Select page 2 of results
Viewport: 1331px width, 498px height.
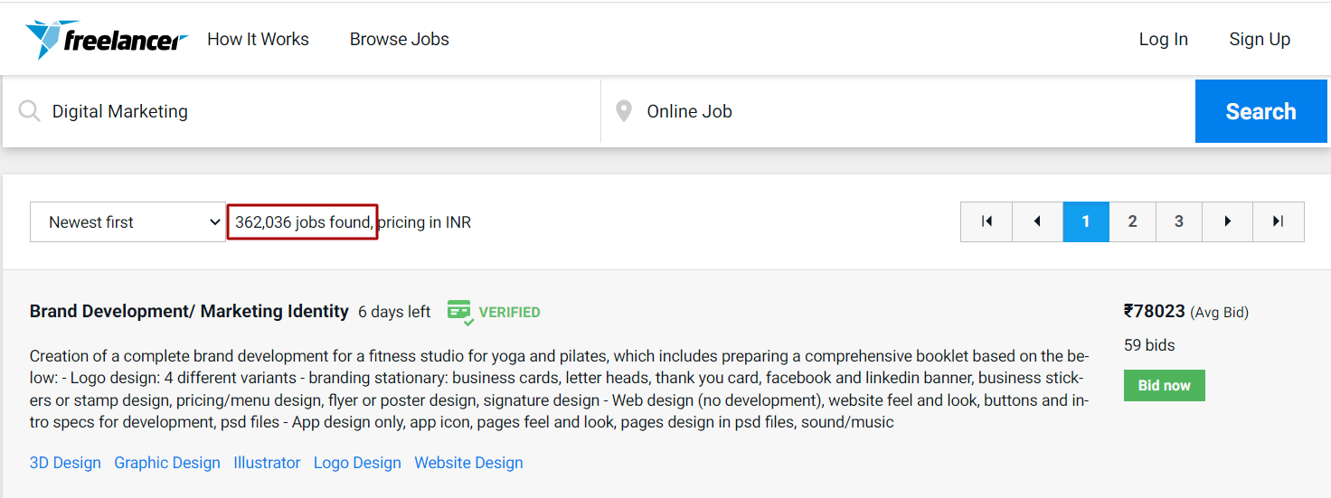click(1132, 221)
